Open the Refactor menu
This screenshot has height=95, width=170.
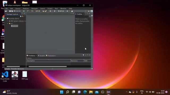tap(26, 8)
